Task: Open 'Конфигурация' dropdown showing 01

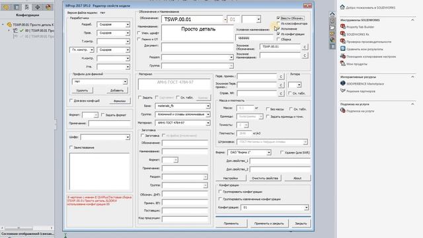Action: tap(307, 208)
